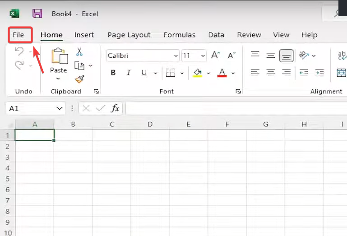Toggle Italic formatting
Viewport: 347px width, 236px height.
tap(129, 73)
